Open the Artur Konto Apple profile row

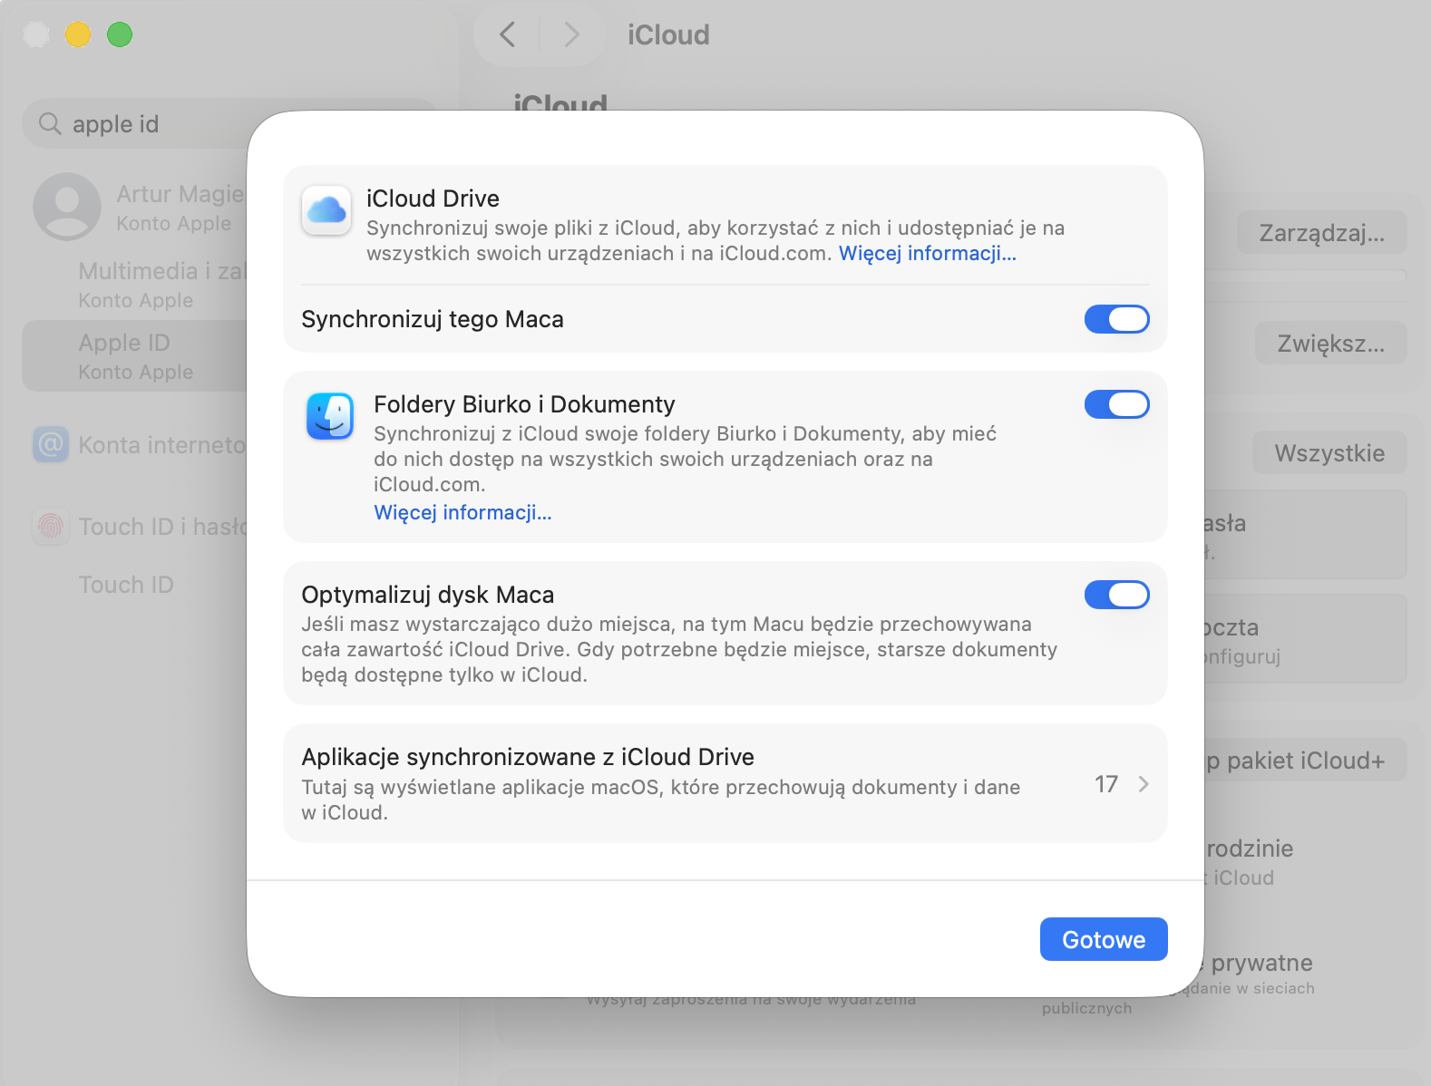[x=136, y=207]
